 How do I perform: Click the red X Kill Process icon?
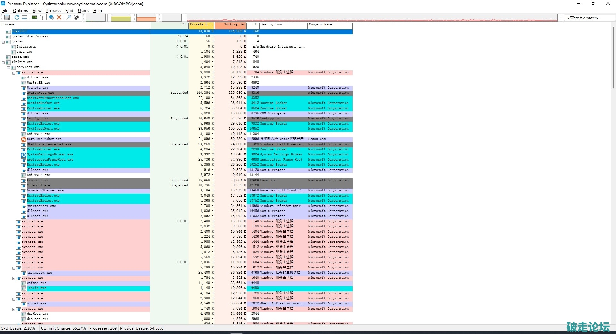click(x=59, y=17)
